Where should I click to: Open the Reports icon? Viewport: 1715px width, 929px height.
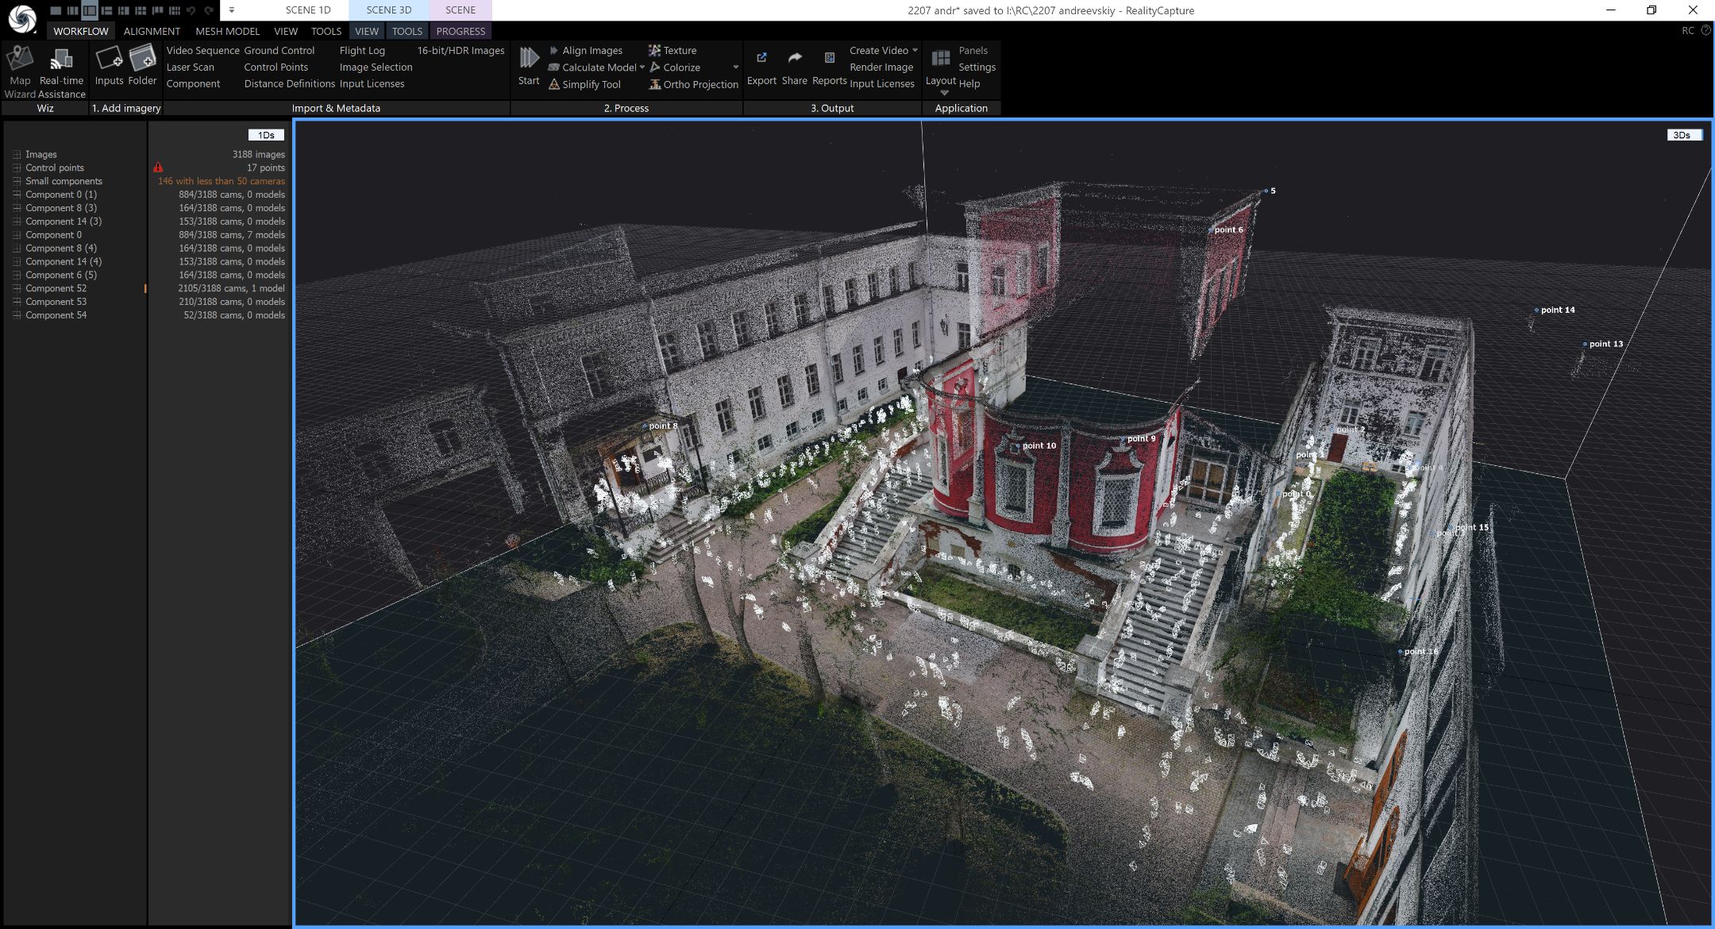click(829, 59)
